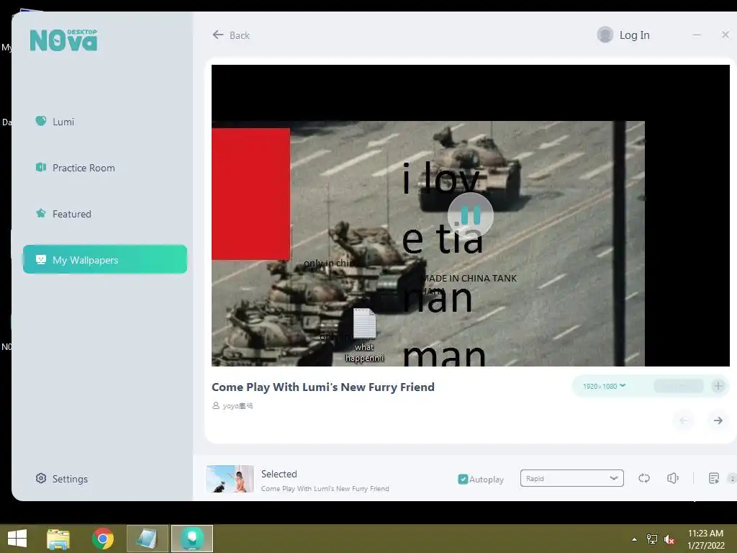Click the wallpaper title 'Come Play With Lumi's New Furry Friend'
737x553 pixels.
pyautogui.click(x=323, y=387)
